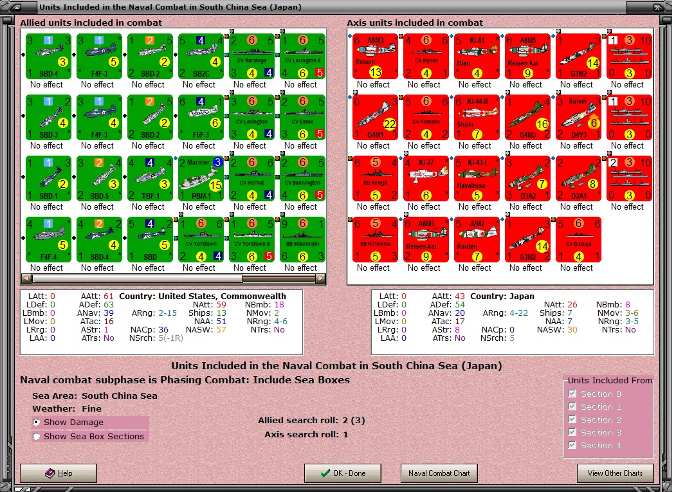
Task: Click the allied units scrollbar right arrow
Action: tap(321, 278)
